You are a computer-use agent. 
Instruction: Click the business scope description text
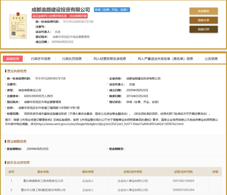117,114
